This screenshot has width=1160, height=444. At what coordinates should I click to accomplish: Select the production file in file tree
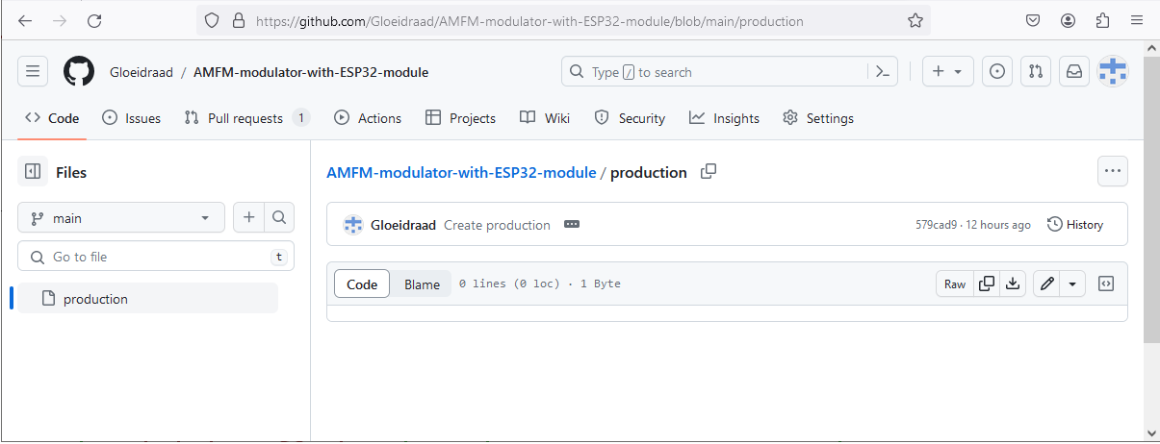[148, 299]
